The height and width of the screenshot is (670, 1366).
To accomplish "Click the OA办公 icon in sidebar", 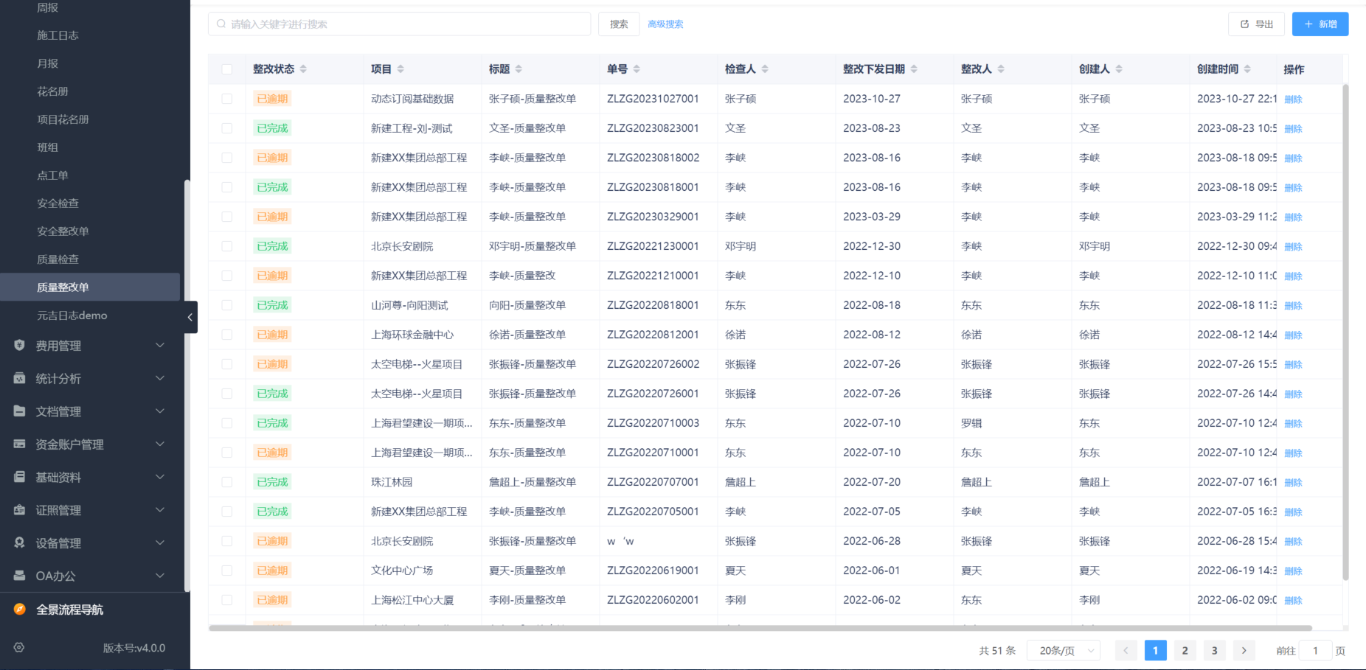I will coord(19,576).
